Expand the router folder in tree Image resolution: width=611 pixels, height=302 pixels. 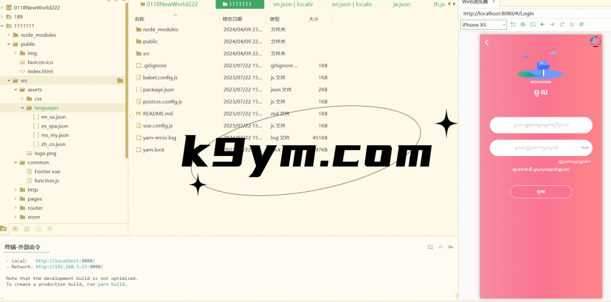(16, 208)
